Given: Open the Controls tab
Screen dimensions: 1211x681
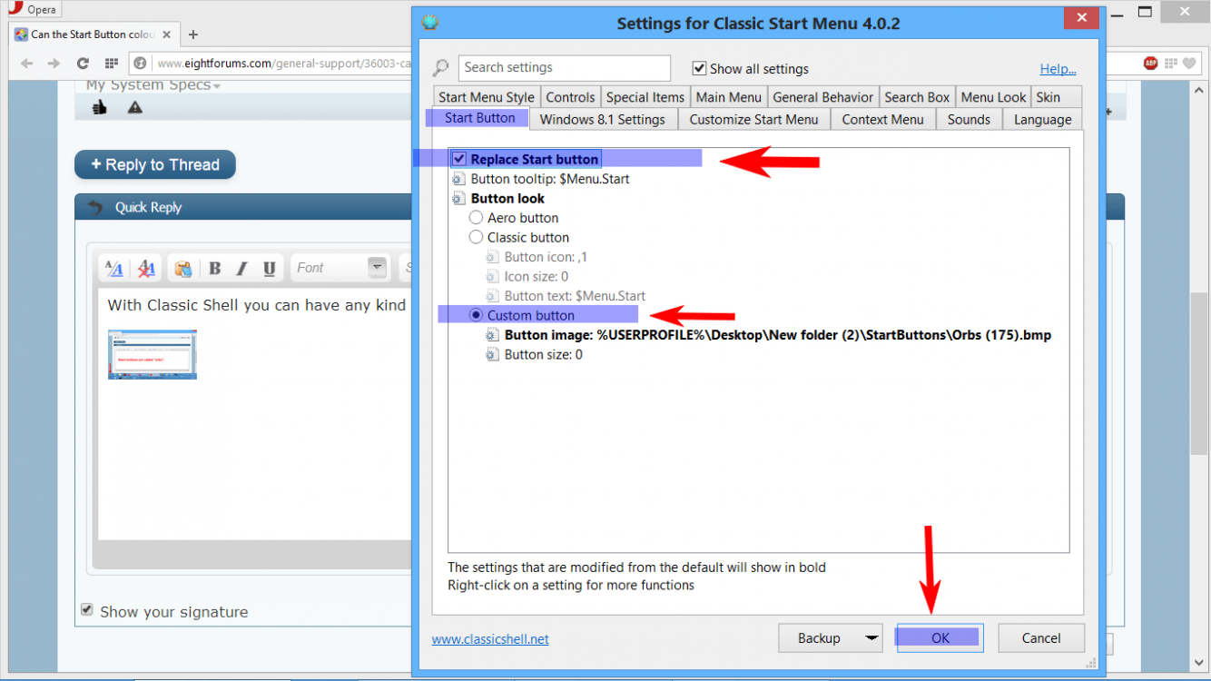Looking at the screenshot, I should (570, 97).
